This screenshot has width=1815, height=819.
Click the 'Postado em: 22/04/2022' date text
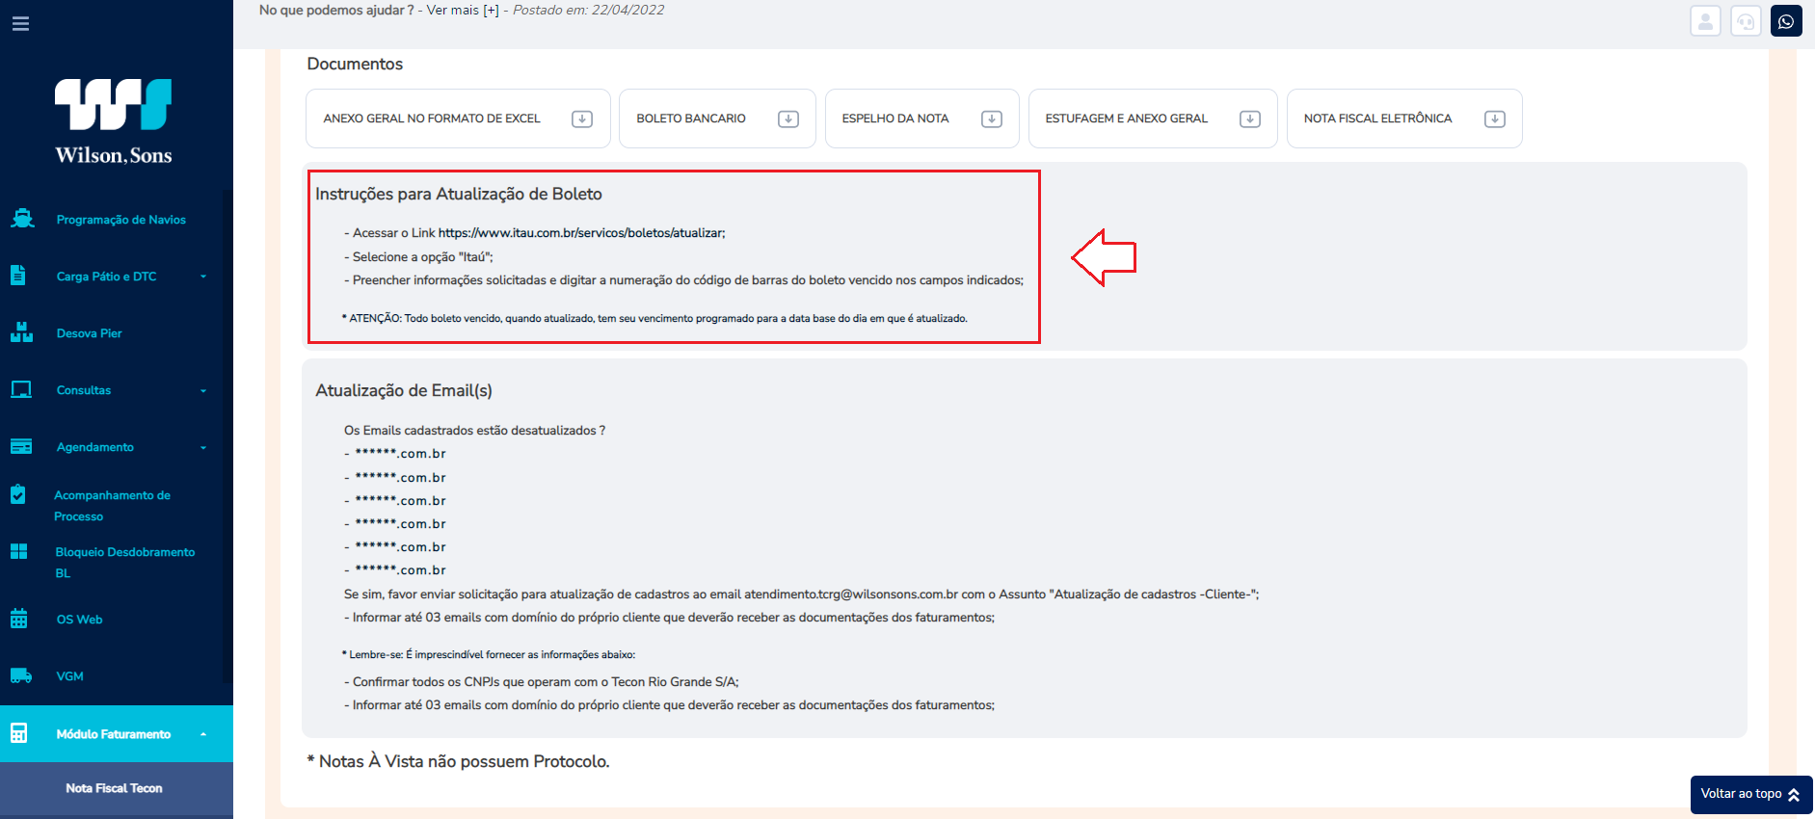click(x=589, y=10)
